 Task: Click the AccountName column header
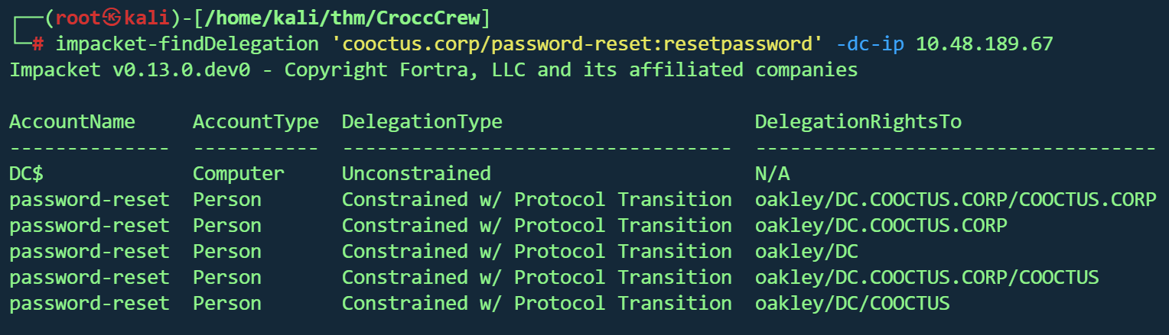(x=72, y=122)
